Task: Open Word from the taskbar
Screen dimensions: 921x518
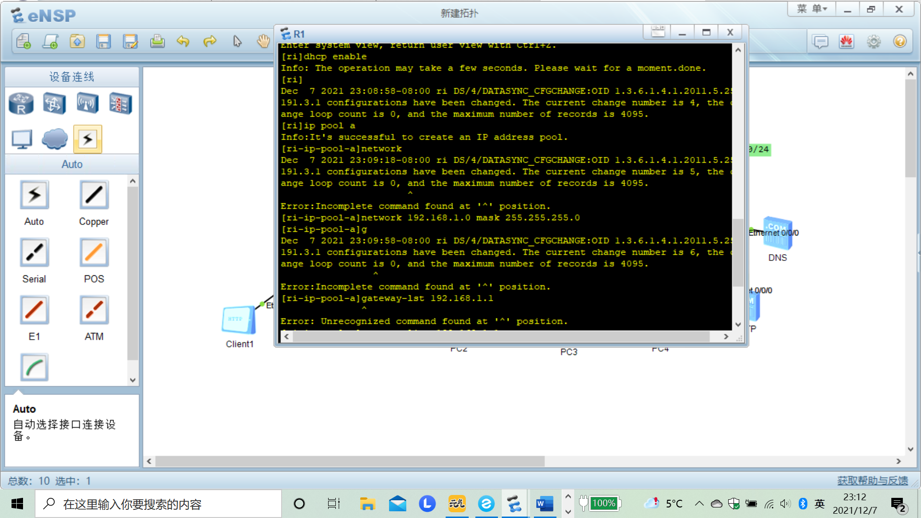Action: [544, 504]
